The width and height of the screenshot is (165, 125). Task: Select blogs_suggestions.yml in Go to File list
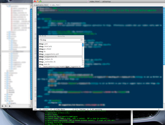60,54
